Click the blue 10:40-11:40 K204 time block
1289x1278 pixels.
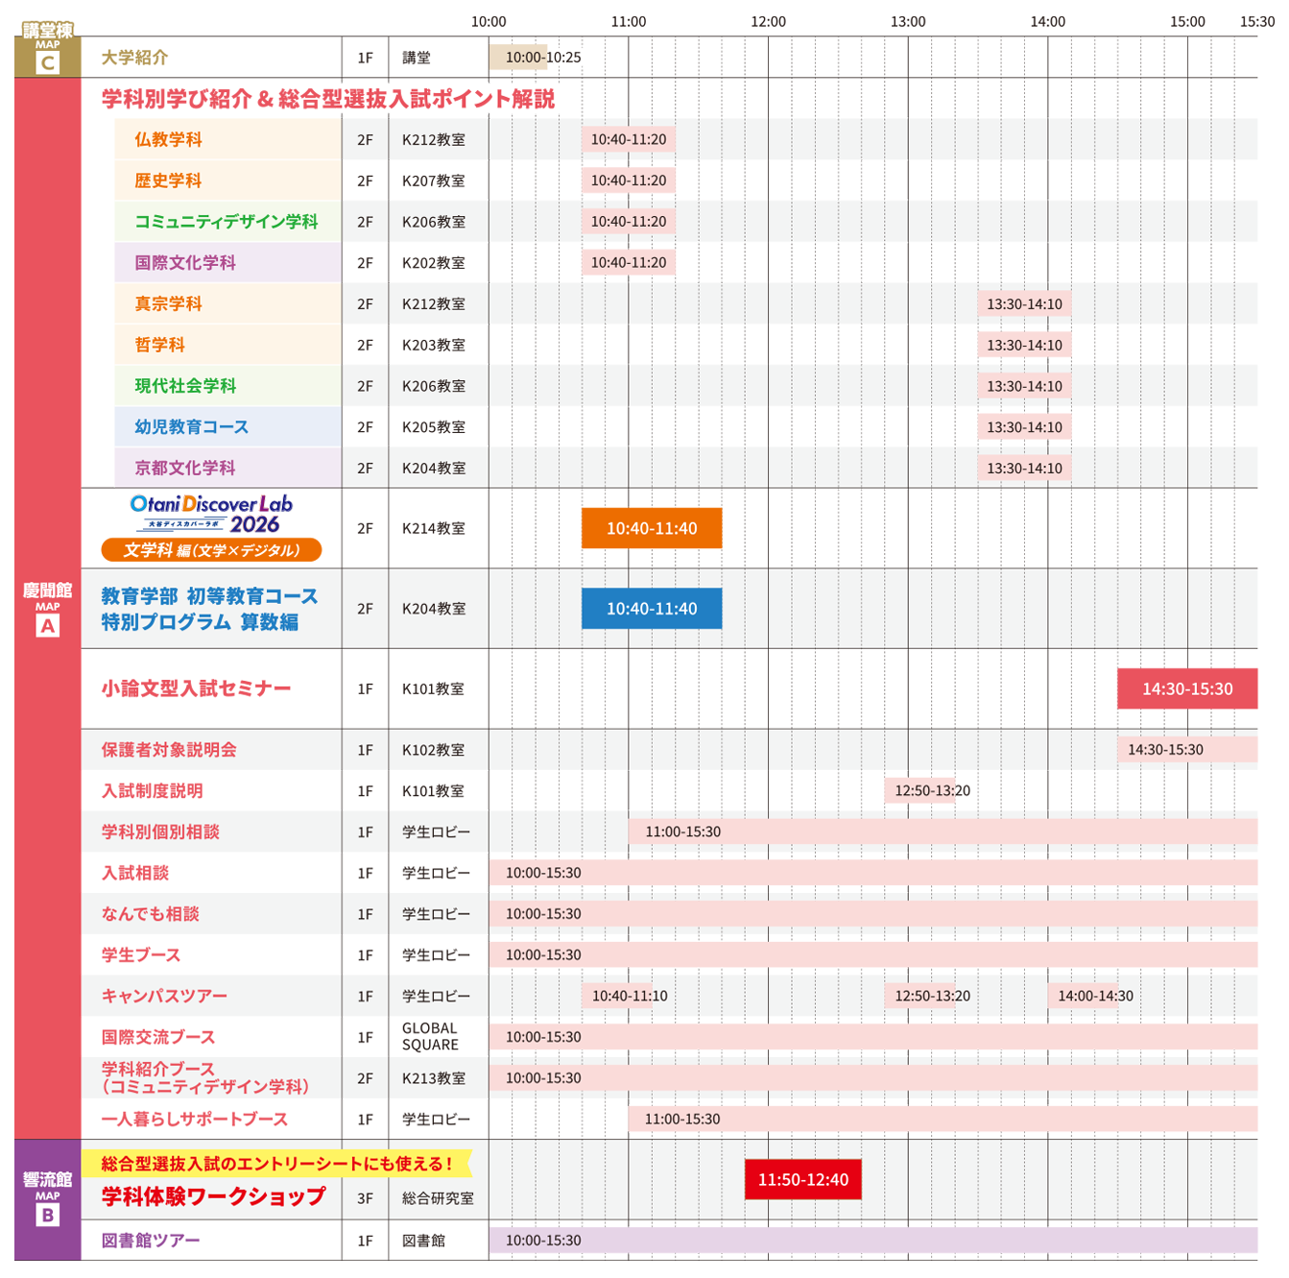pos(652,609)
